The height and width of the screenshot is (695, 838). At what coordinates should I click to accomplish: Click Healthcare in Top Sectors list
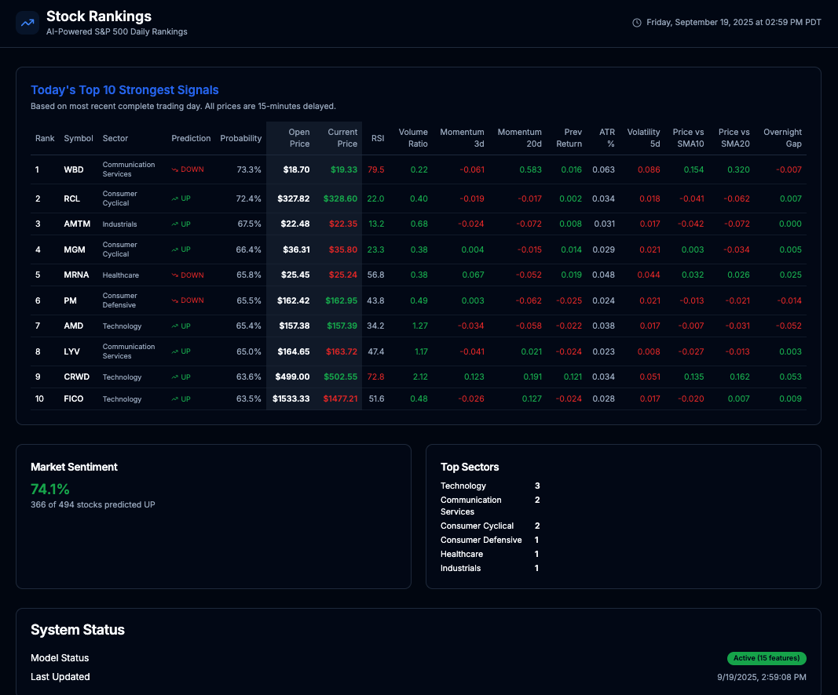pos(462,555)
